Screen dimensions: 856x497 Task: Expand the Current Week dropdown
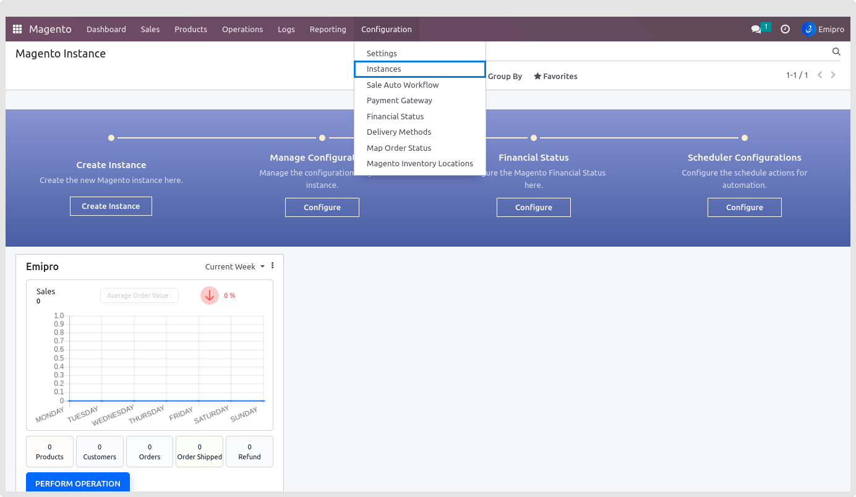234,266
